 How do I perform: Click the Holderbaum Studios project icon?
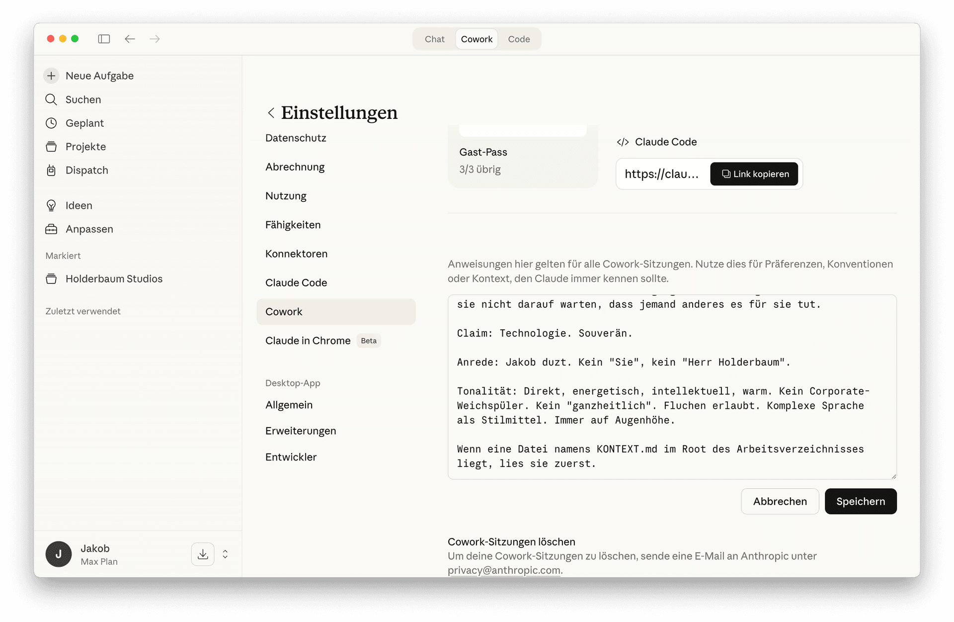click(x=51, y=279)
